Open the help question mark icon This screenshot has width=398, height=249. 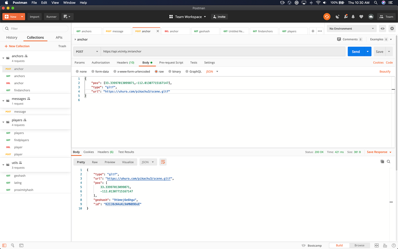(x=394, y=245)
